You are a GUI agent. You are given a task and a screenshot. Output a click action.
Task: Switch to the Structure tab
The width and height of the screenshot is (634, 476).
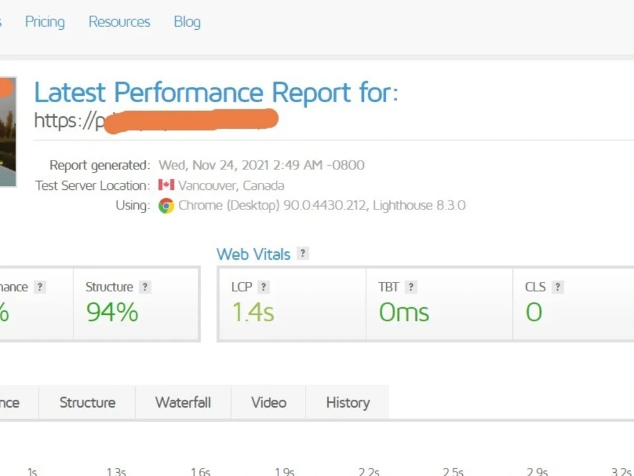click(87, 402)
